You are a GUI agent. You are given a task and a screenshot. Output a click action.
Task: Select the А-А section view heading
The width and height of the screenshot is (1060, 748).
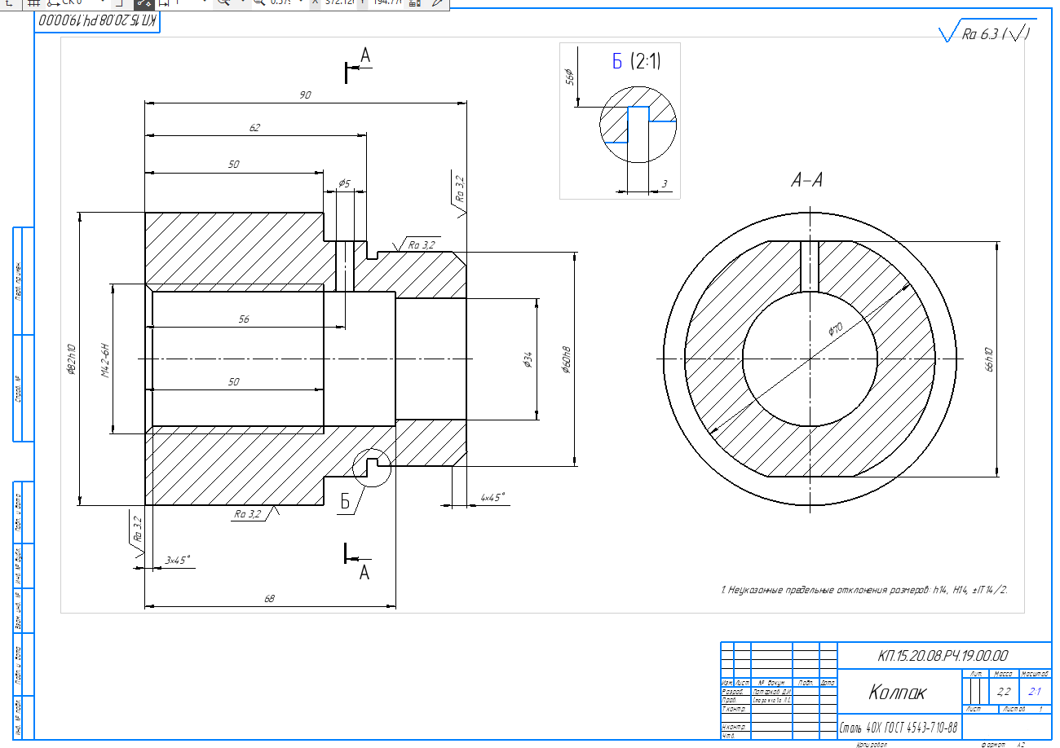coord(806,180)
